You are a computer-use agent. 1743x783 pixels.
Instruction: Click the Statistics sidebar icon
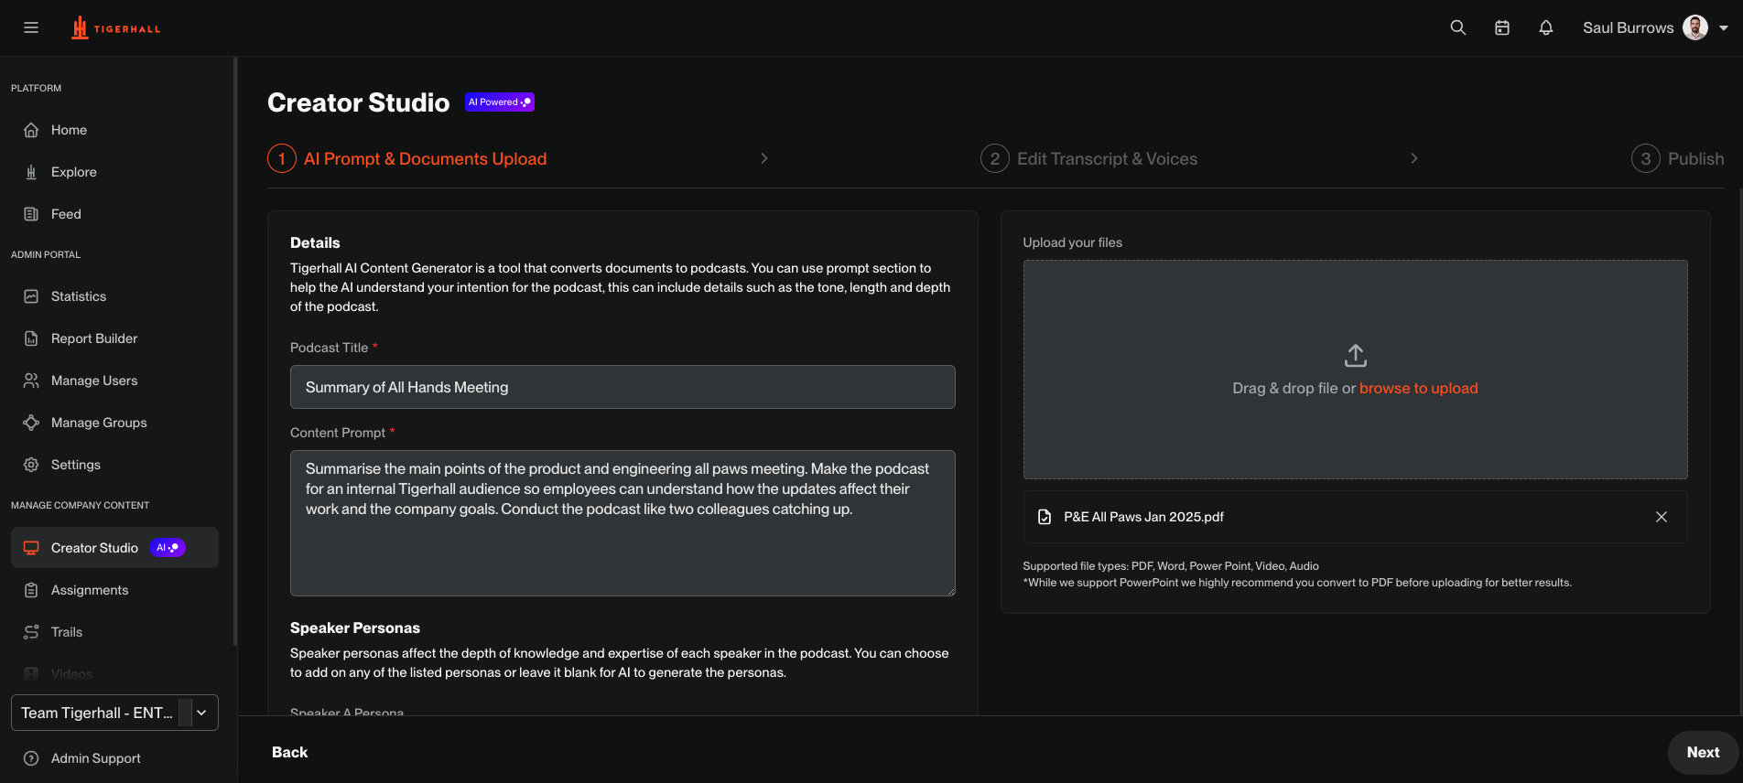[x=31, y=296]
